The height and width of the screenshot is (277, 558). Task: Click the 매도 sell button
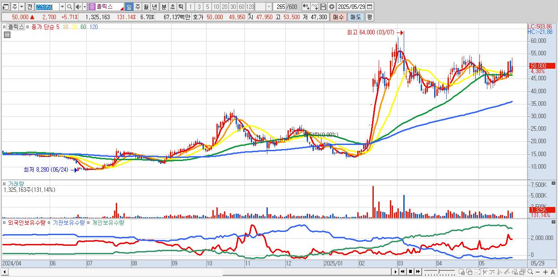point(355,17)
